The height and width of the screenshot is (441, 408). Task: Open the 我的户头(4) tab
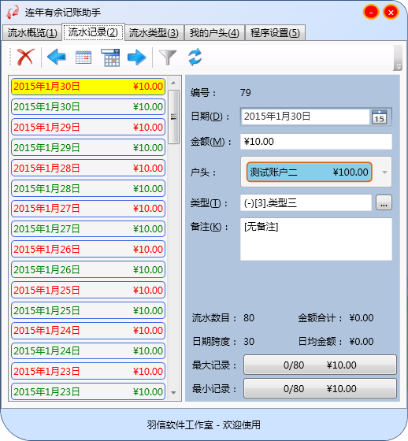[x=214, y=33]
